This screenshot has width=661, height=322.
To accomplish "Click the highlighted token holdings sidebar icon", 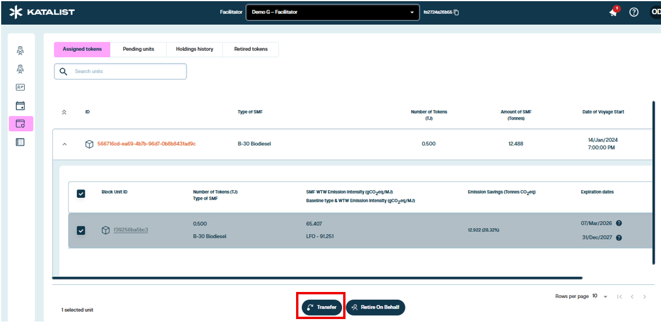I will (x=21, y=124).
